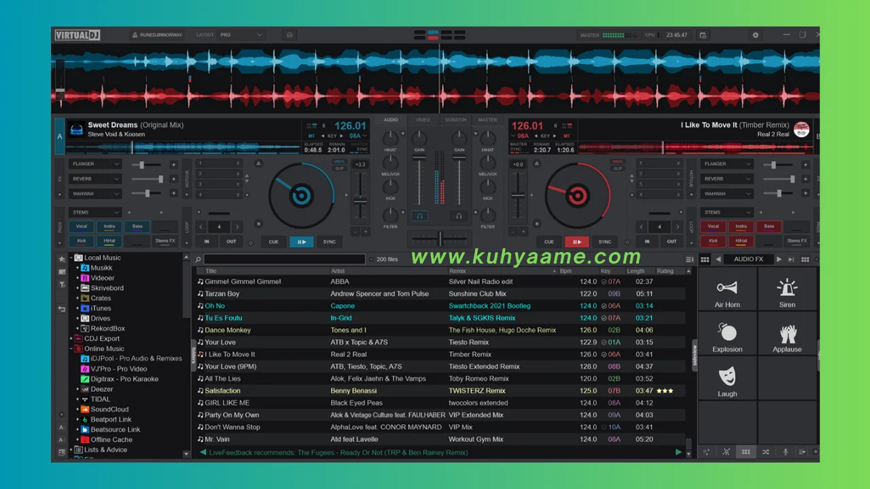Viewport: 870px width, 489px height.
Task: Toggle MT master tempo on left deck
Action: click(x=311, y=136)
